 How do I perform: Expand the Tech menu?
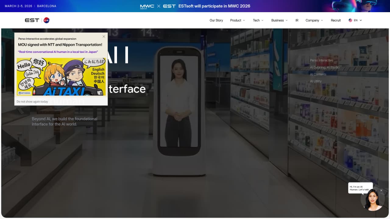point(258,20)
